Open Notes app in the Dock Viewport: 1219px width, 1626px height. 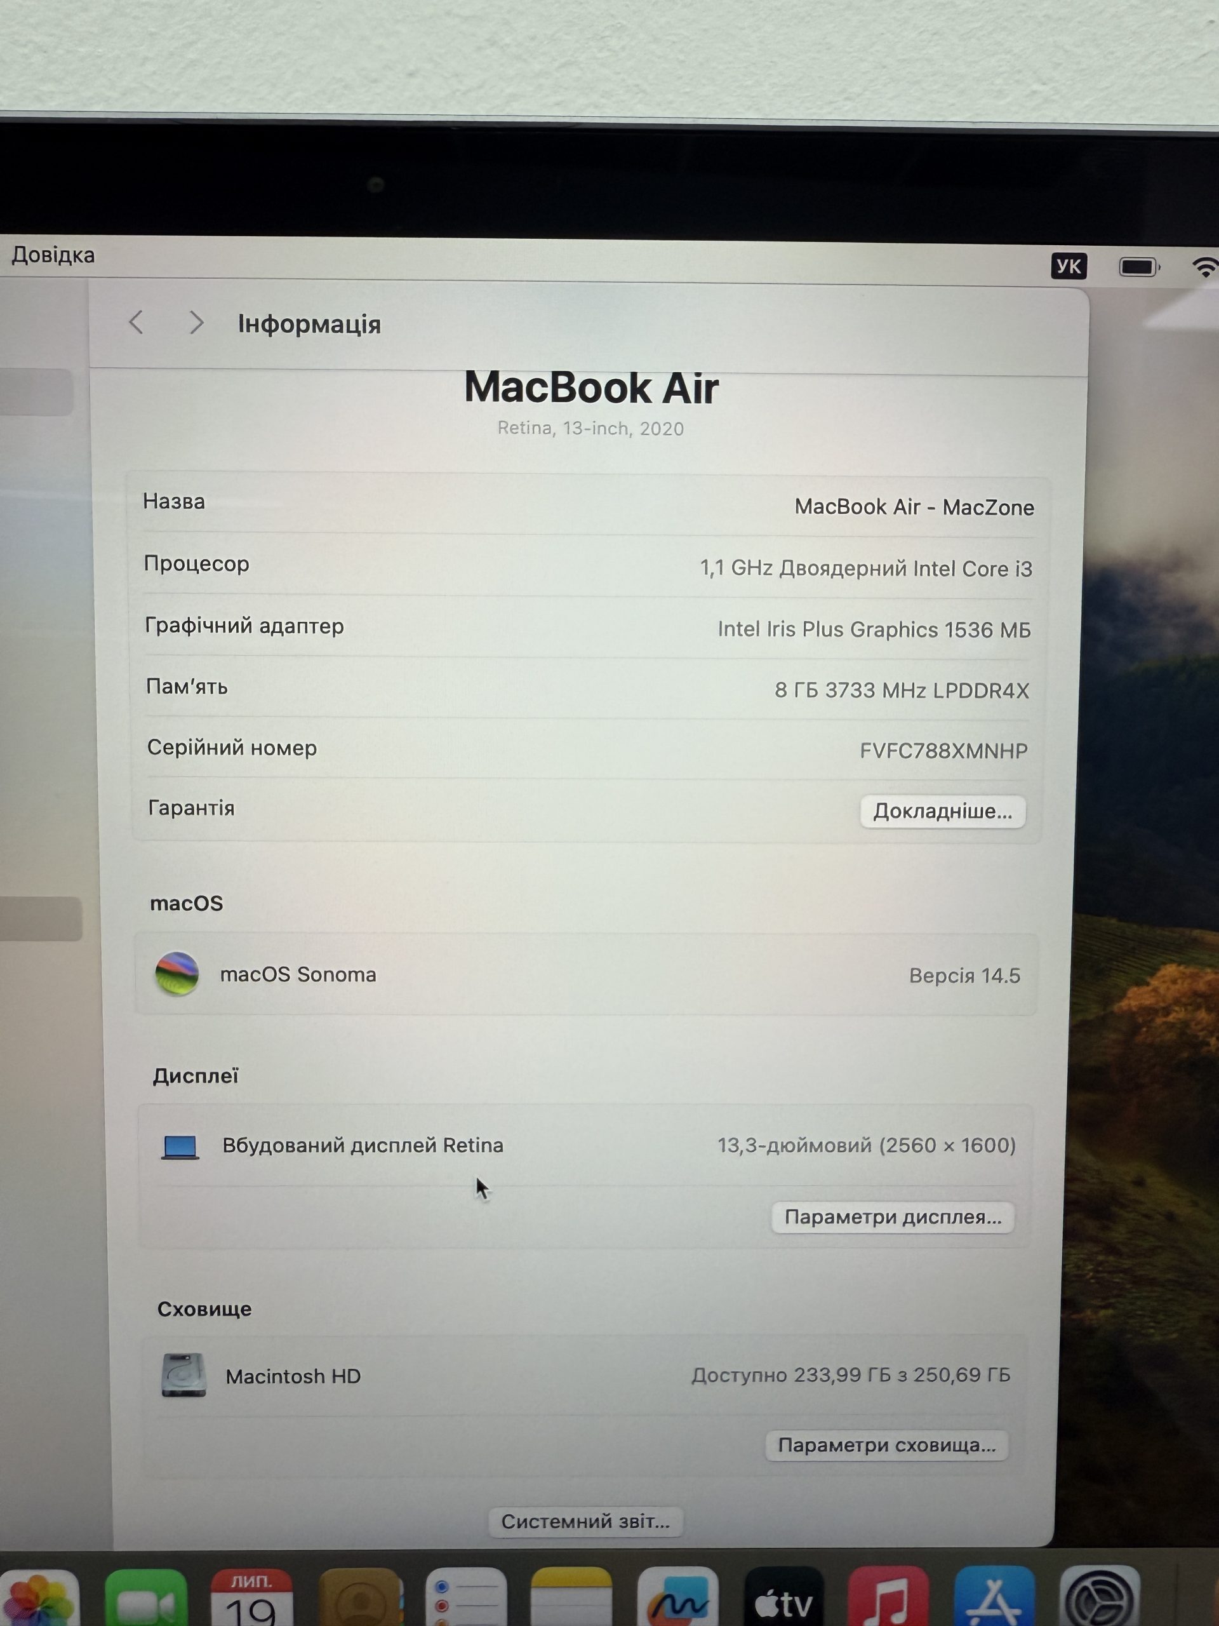[571, 1598]
